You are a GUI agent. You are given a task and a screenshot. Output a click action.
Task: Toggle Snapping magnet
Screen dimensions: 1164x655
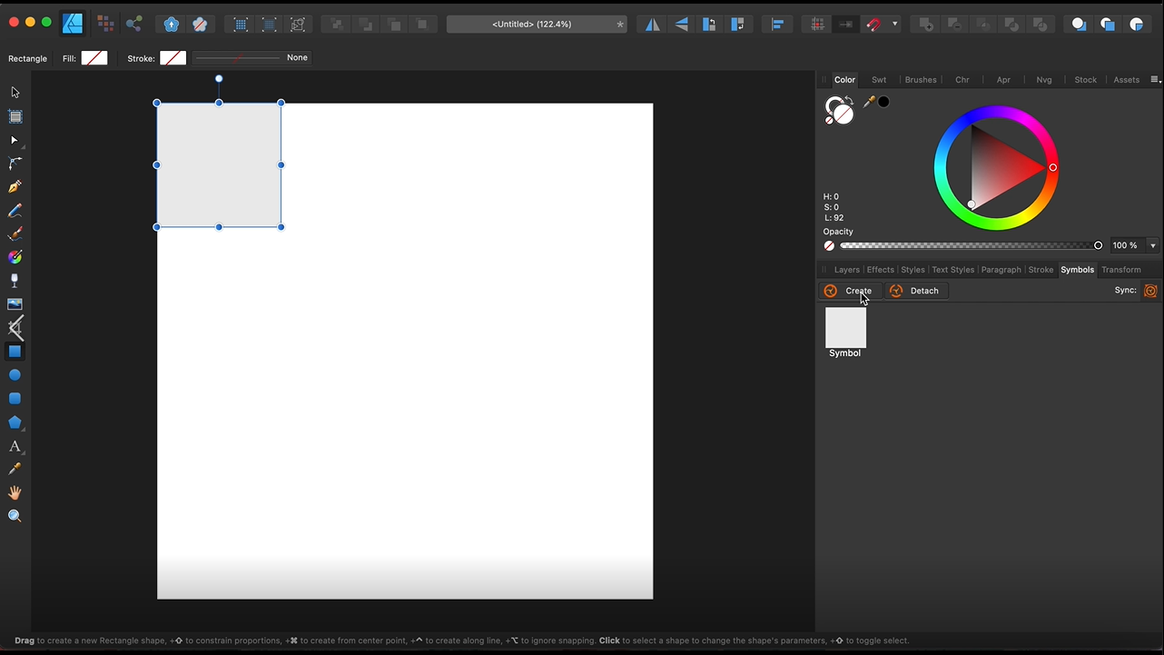pos(873,25)
